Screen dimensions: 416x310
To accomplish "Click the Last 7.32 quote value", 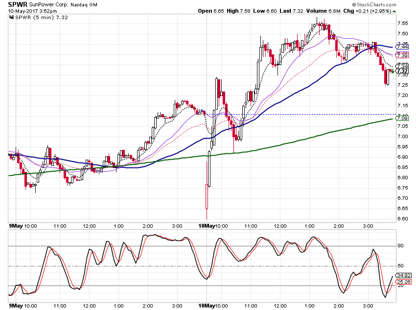I will [291, 11].
